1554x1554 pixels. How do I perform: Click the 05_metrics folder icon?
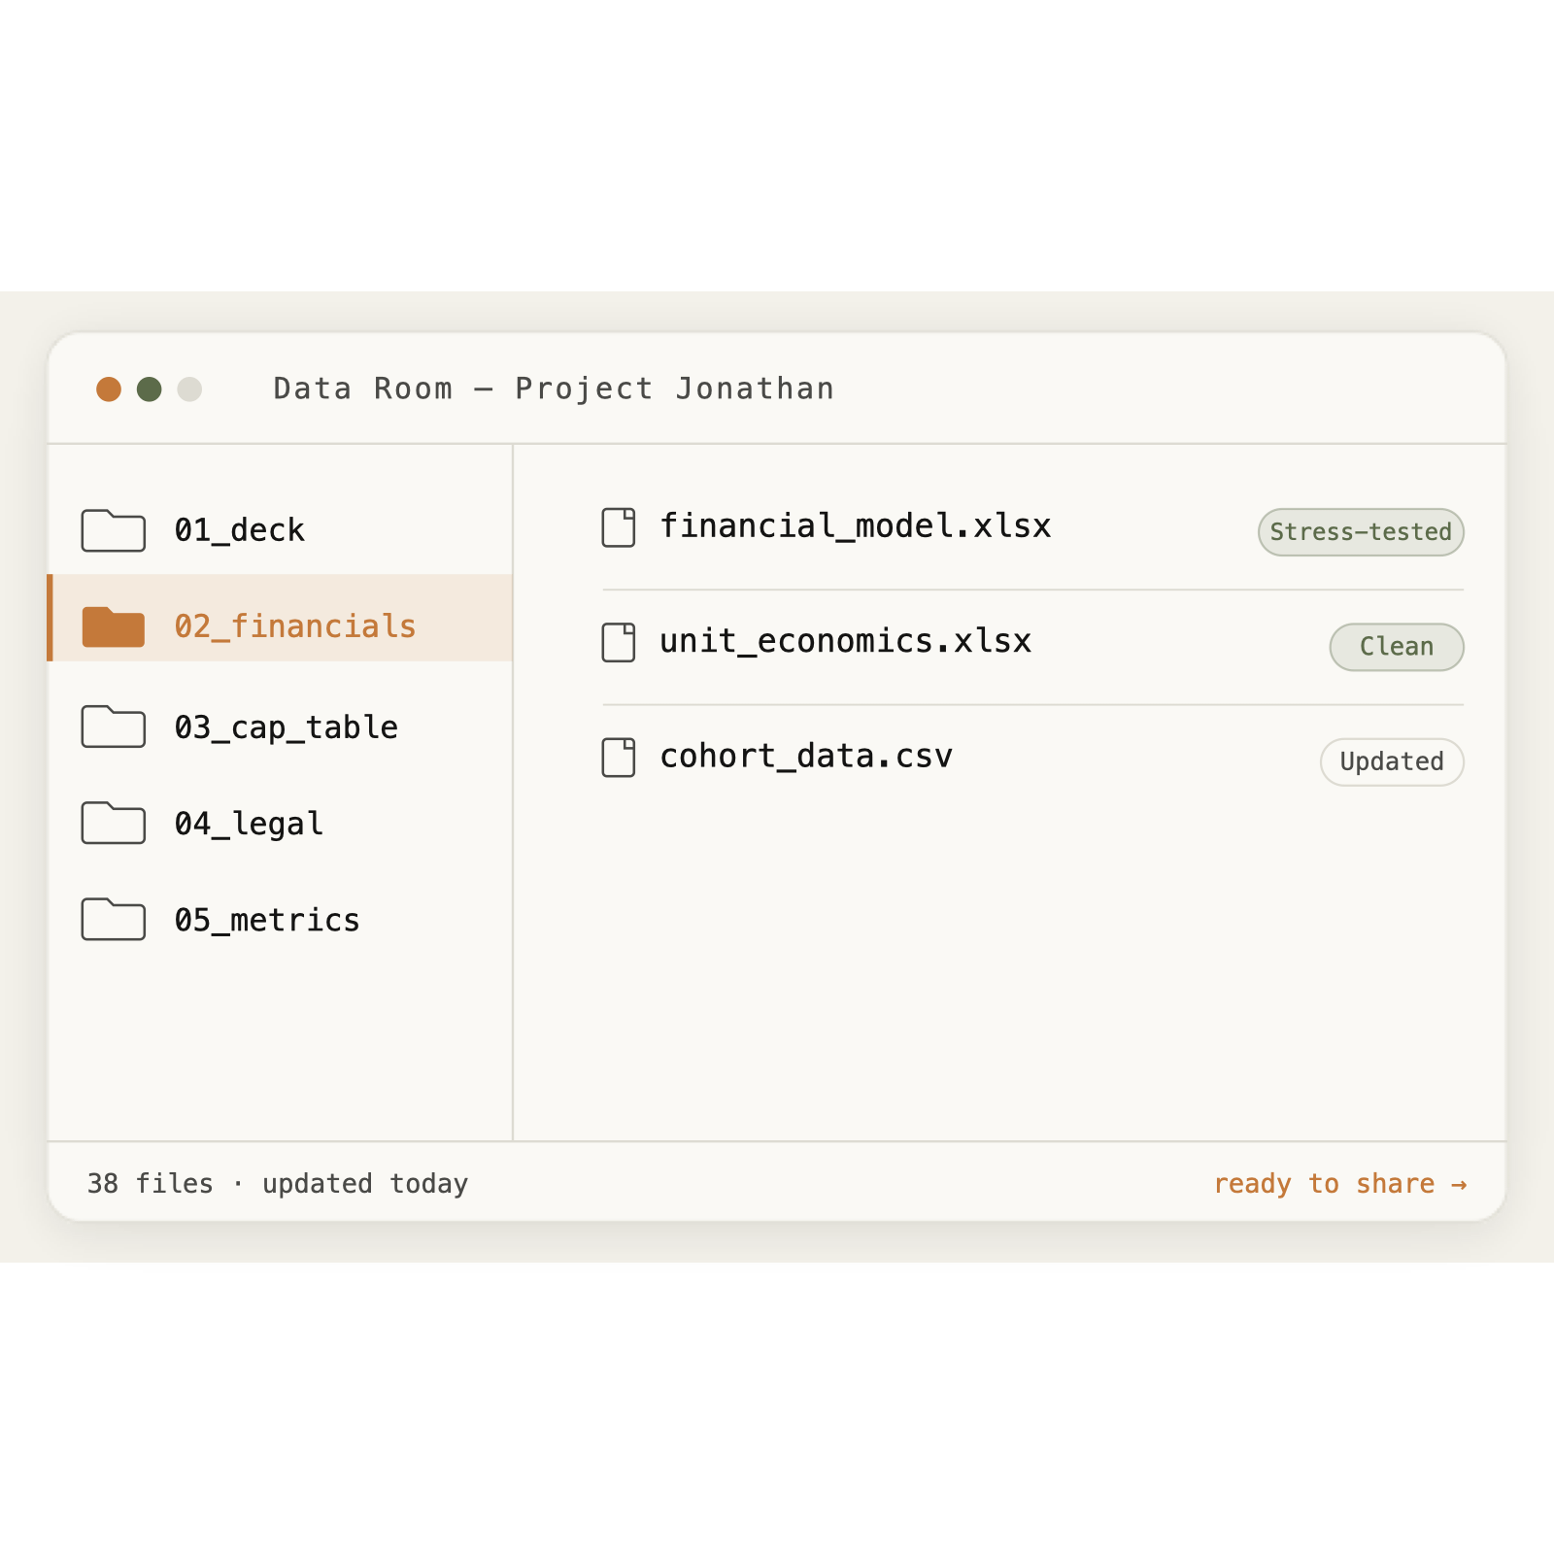[x=114, y=919]
